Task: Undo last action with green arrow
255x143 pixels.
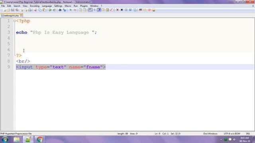Action: pos(50,10)
